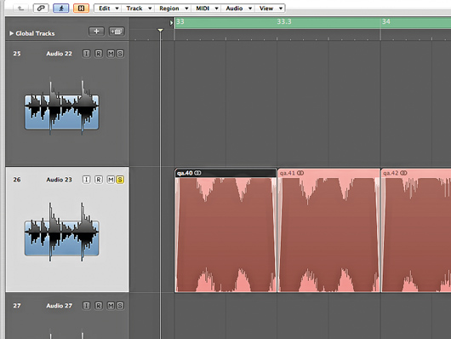Record-enable the Audio 27 track
The width and height of the screenshot is (451, 339).
[99, 306]
